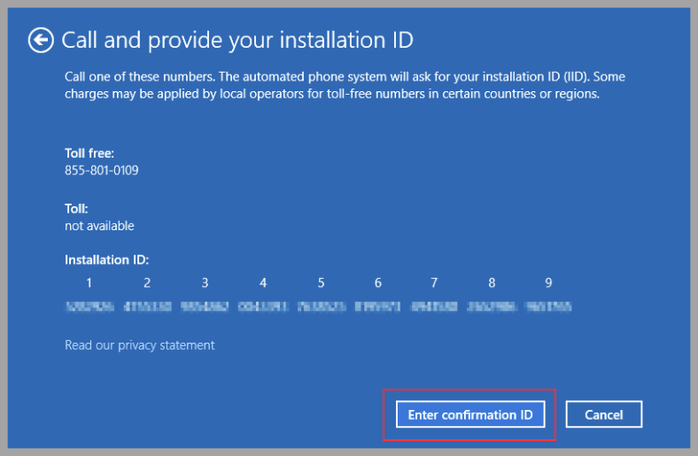698x456 pixels.
Task: Open the Read our privacy statement link
Action: coord(139,345)
